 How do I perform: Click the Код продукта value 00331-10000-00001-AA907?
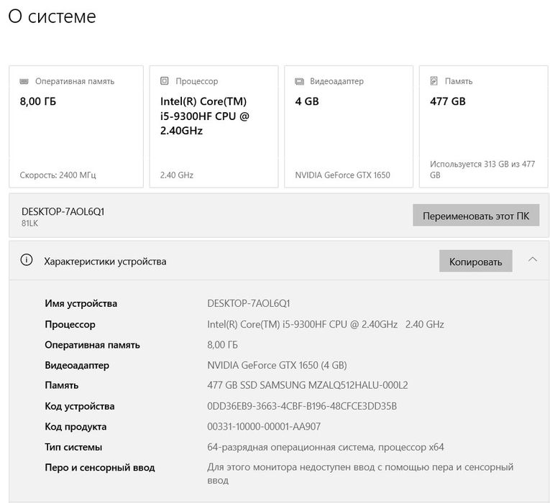tap(264, 426)
